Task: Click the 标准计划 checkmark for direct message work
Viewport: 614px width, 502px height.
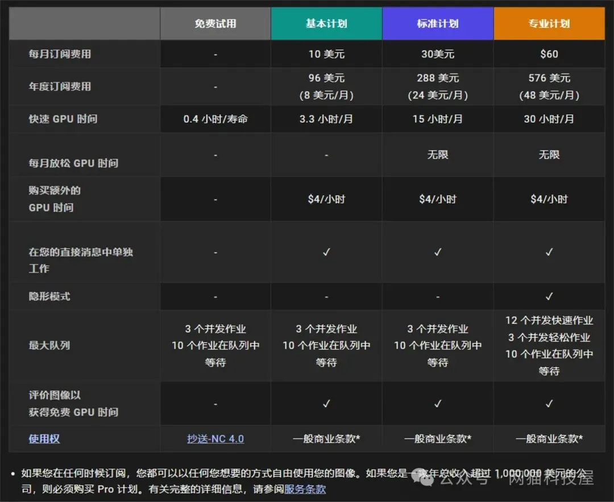Action: [x=438, y=252]
